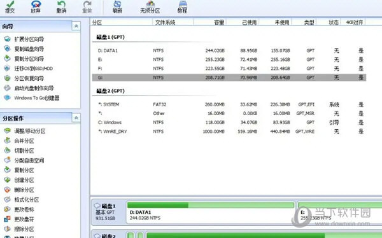Choose 格式化分区 operation

tap(26, 200)
